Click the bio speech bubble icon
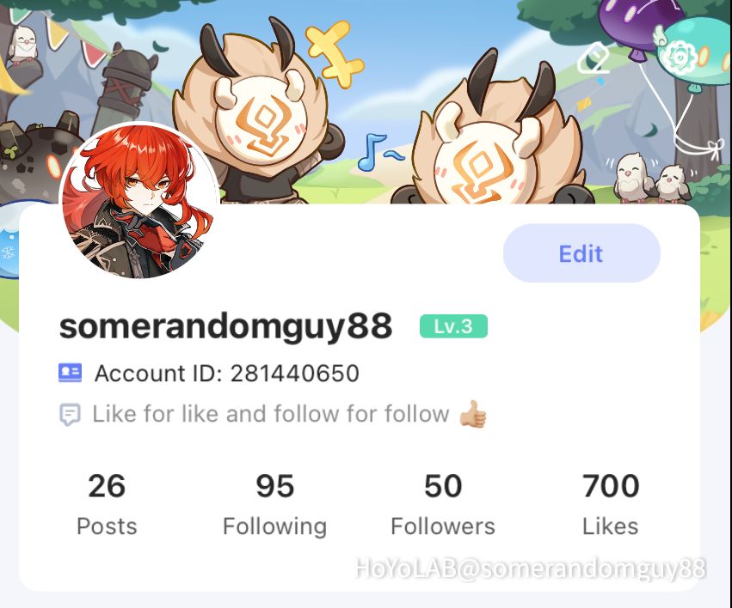The image size is (732, 608). (70, 414)
